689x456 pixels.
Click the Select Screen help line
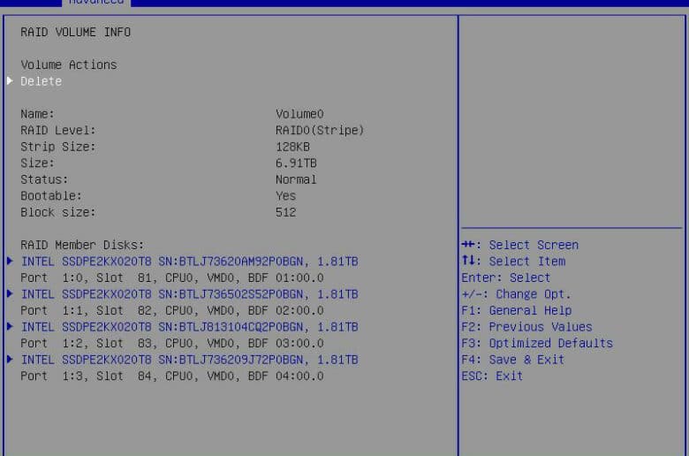coord(520,245)
